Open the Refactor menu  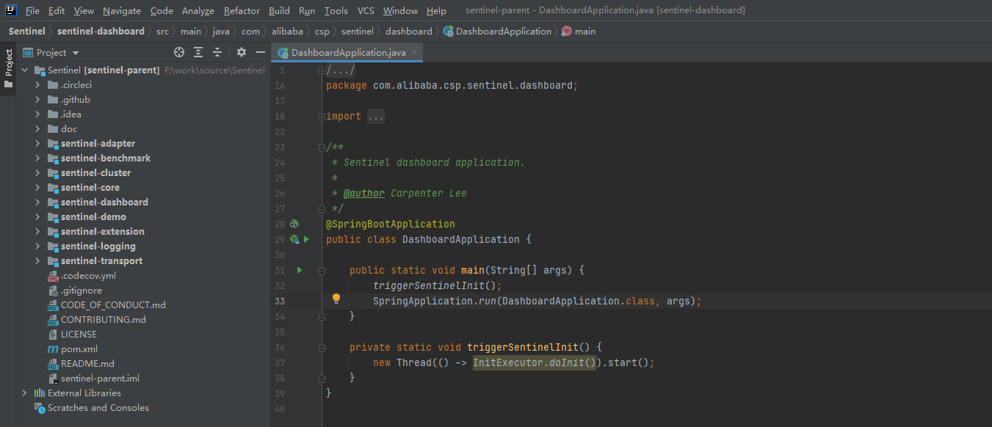point(242,11)
